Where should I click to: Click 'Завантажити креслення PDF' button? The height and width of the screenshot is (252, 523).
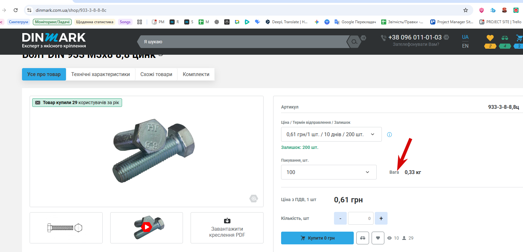(227, 228)
